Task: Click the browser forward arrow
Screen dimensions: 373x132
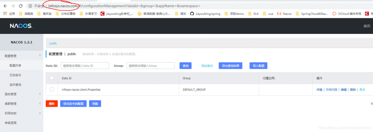Action: (13, 6)
